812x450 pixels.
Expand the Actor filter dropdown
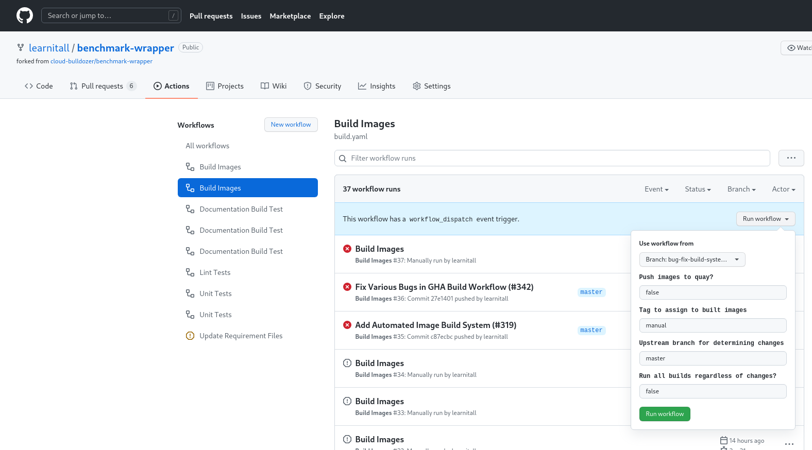click(x=784, y=189)
